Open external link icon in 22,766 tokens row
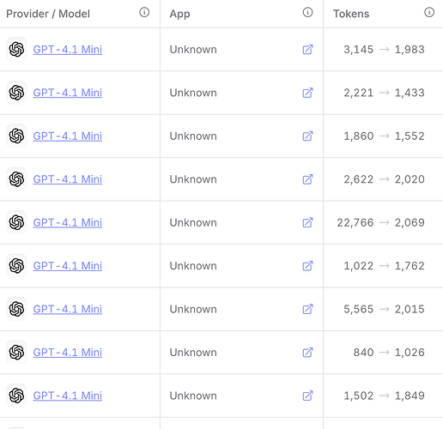Image resolution: width=443 pixels, height=429 pixels. coord(307,222)
